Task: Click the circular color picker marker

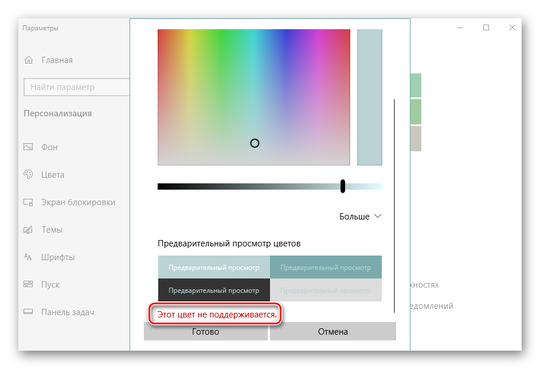Action: (255, 143)
